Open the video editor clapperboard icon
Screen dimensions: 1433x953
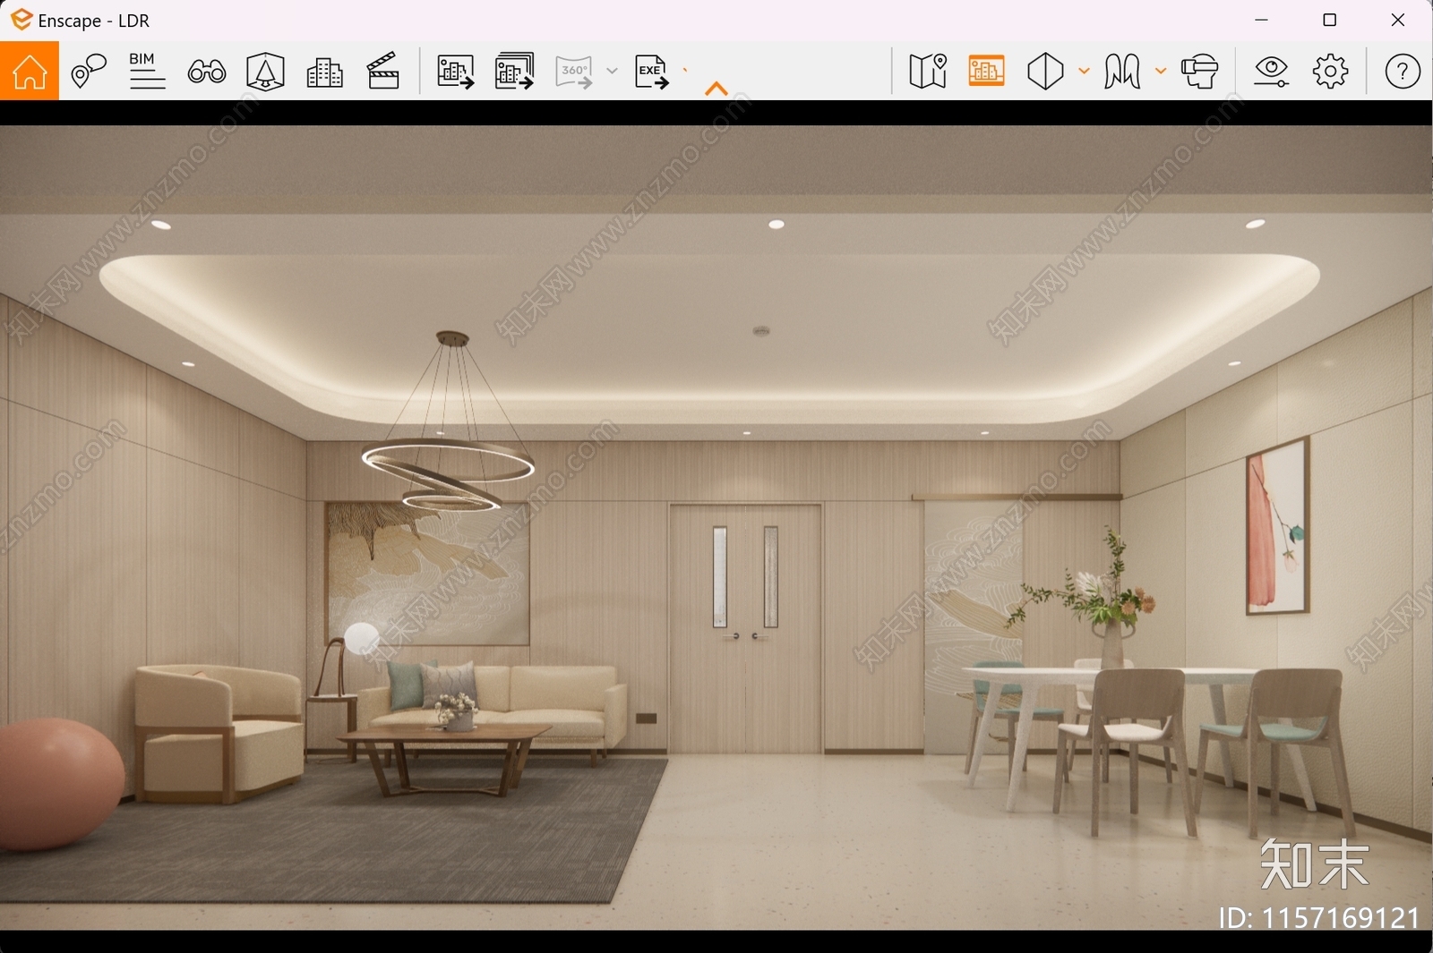point(383,71)
